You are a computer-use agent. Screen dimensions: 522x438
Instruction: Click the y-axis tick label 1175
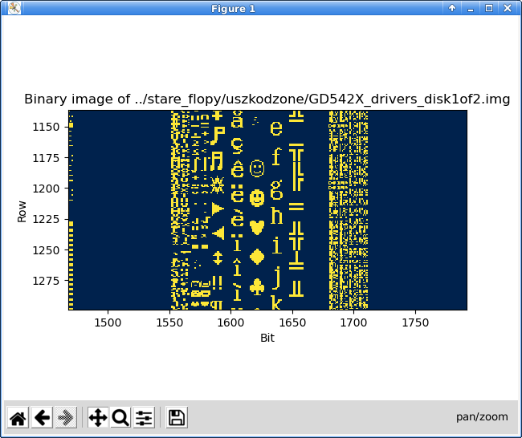click(46, 158)
